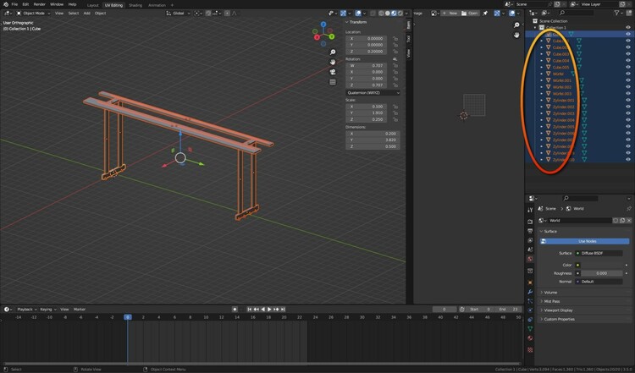Expand the Volume panel in World properties
Viewport: 635px width, 373px height.
551,292
